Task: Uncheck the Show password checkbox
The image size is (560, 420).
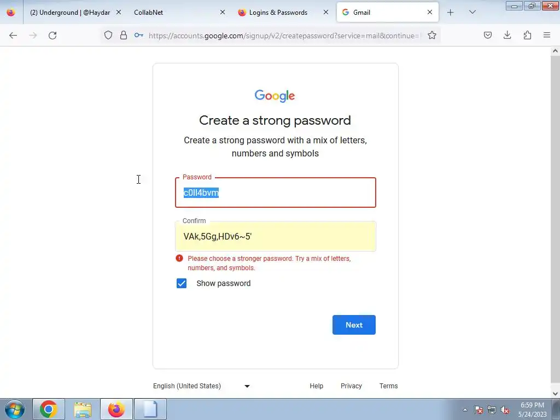Action: [x=182, y=283]
